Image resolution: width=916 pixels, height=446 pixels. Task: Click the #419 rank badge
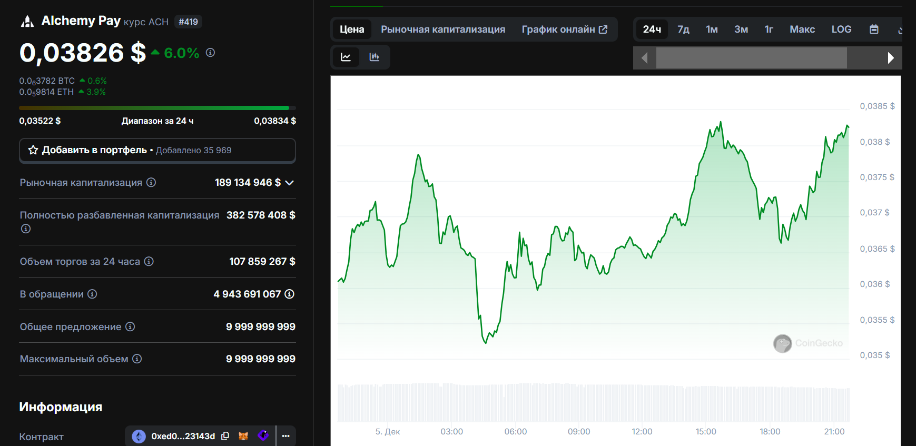point(188,22)
